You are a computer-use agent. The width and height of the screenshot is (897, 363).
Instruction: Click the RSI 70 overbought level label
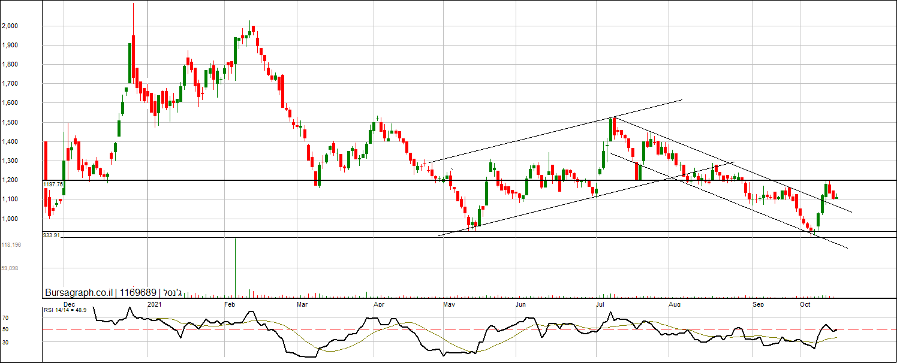(x=5, y=317)
